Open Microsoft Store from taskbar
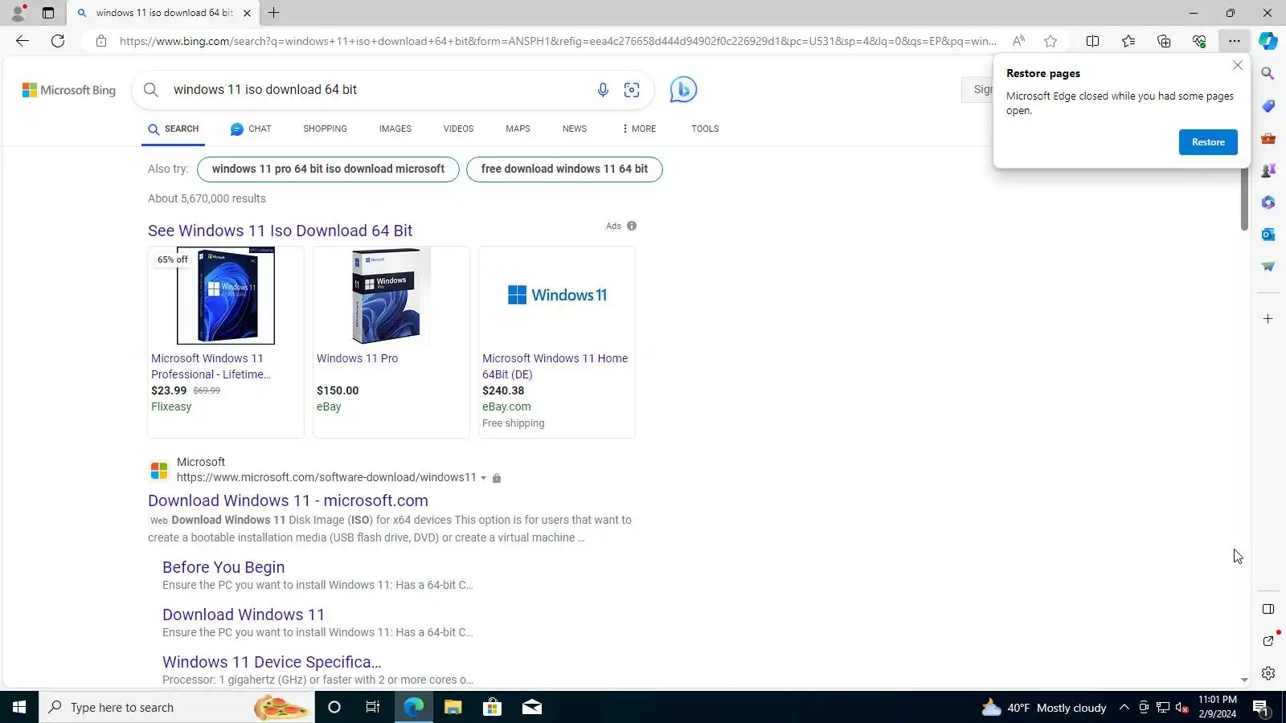The height and width of the screenshot is (723, 1286). tap(492, 708)
